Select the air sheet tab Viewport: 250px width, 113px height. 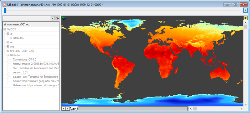click(74, 109)
